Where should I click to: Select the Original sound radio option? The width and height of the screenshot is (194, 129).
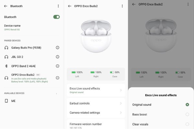tap(187, 104)
